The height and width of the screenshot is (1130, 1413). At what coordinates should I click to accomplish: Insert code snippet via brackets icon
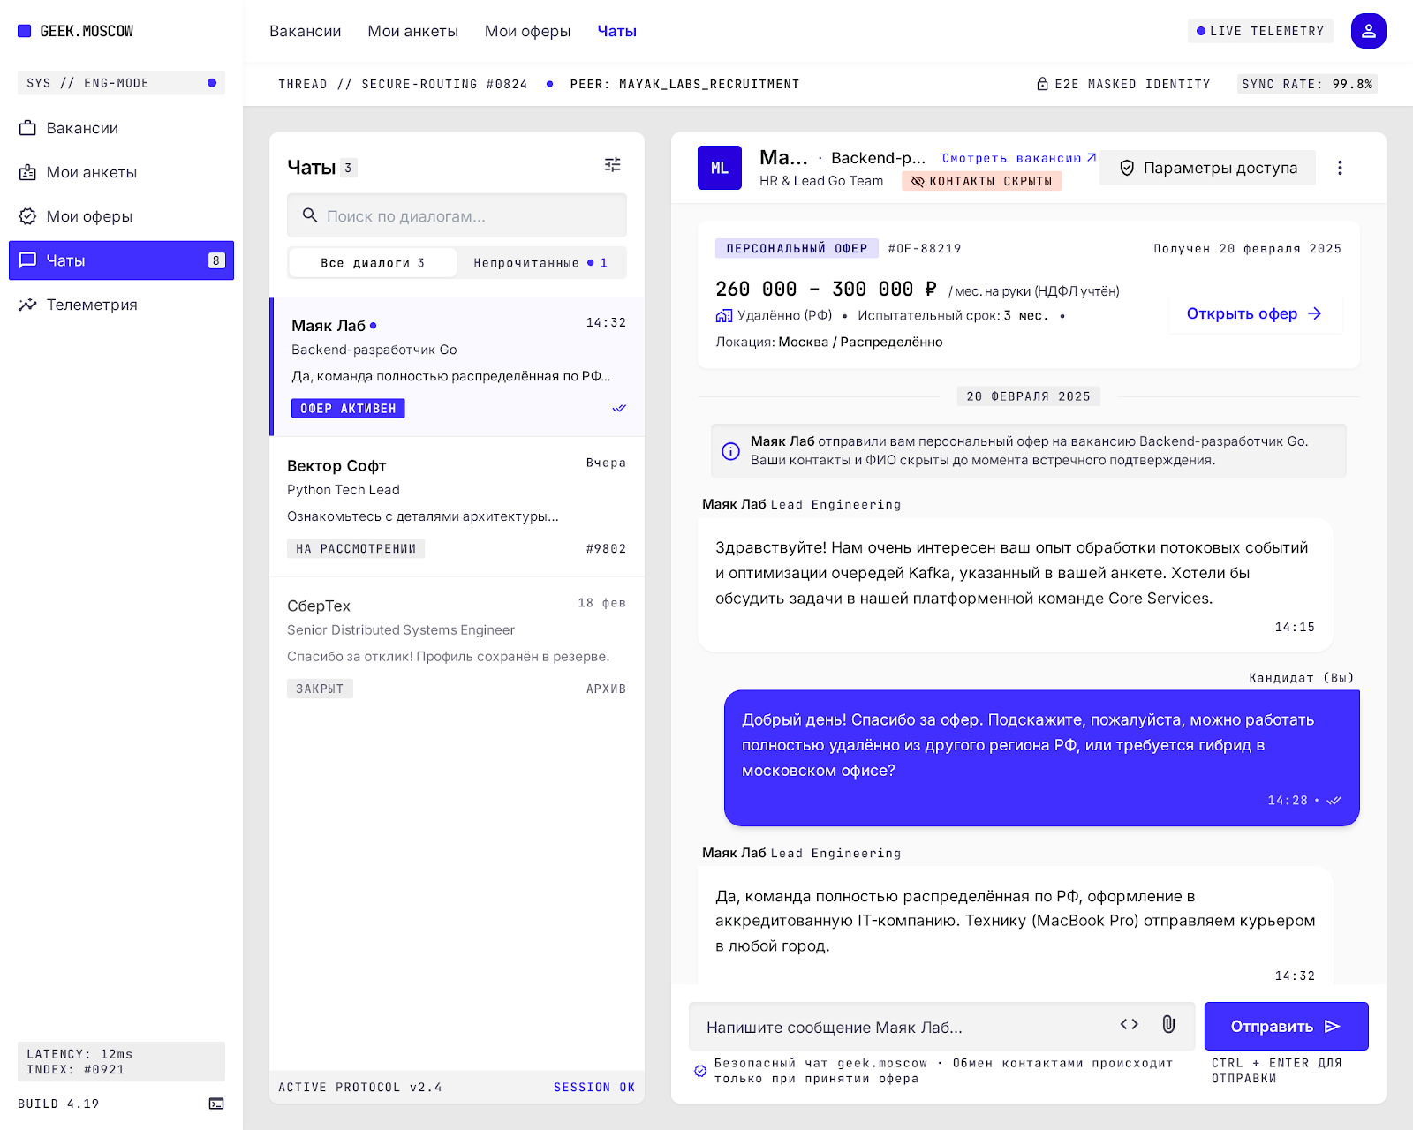pos(1129,1024)
